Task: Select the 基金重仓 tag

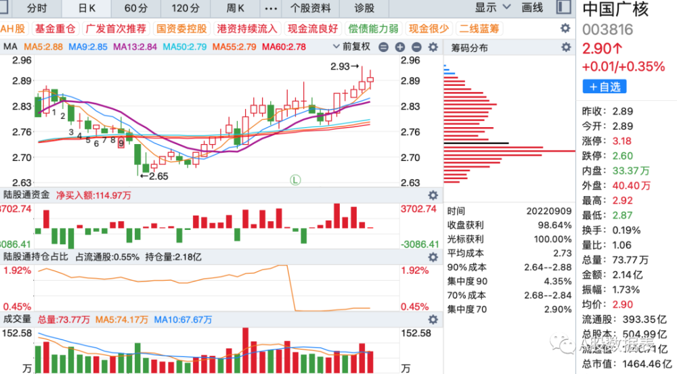Action: [x=56, y=29]
